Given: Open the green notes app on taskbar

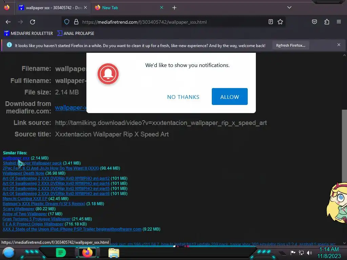Looking at the screenshot, I should (x=61, y=253).
